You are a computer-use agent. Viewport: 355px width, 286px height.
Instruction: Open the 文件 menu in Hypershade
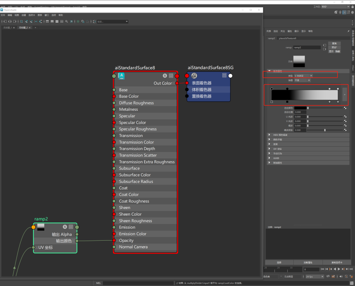3,15
